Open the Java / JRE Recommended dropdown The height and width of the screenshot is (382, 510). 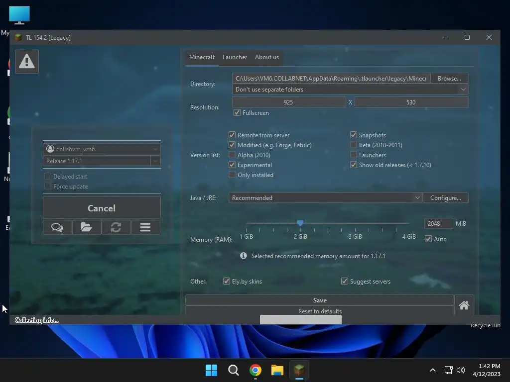pos(325,197)
